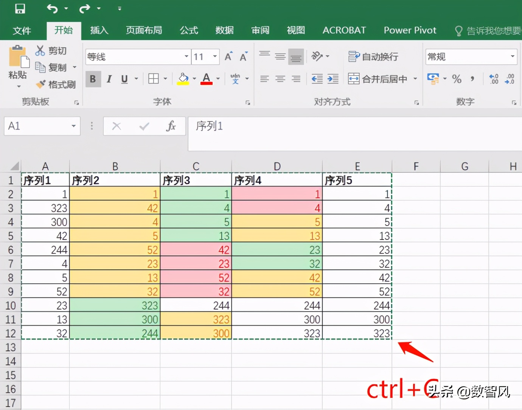Image resolution: width=522 pixels, height=410 pixels.
Task: Switch to the 公式 Formulas tab
Action: (x=189, y=30)
